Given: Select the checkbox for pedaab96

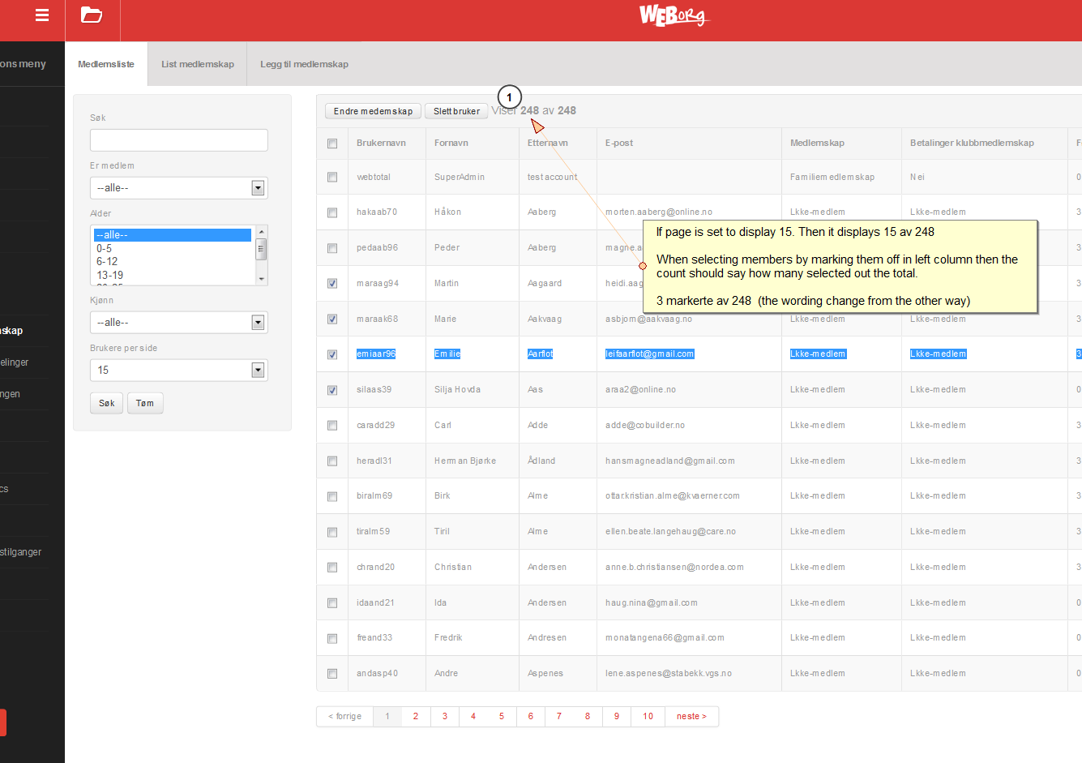Looking at the screenshot, I should (x=332, y=248).
